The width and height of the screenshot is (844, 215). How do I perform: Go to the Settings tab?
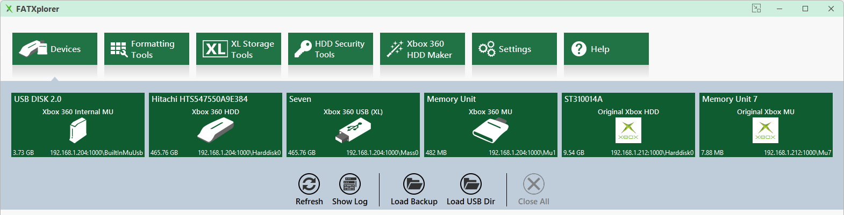click(x=514, y=49)
